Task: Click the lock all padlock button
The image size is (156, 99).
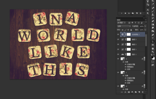Action: [131, 30]
